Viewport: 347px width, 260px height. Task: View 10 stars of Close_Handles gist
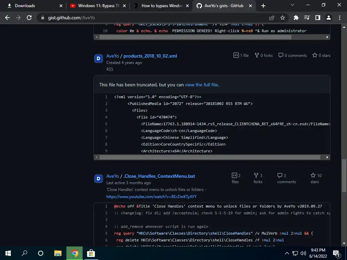point(316,178)
